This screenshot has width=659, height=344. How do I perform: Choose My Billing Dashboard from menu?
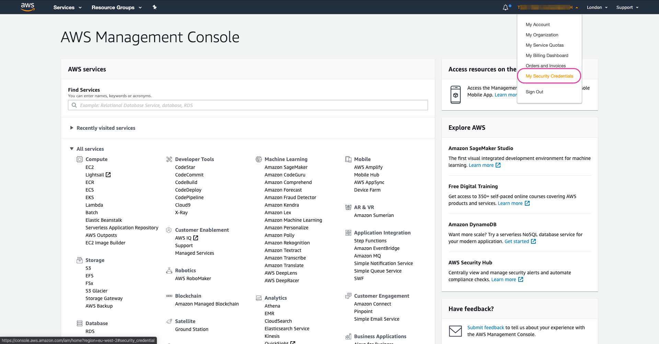[x=547, y=56]
